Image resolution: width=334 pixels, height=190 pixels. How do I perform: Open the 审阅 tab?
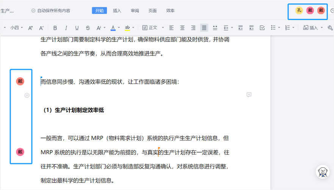pyautogui.click(x=135, y=11)
